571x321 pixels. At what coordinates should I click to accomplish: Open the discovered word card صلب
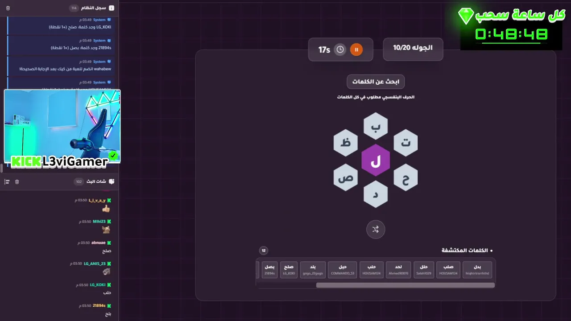[449, 270]
